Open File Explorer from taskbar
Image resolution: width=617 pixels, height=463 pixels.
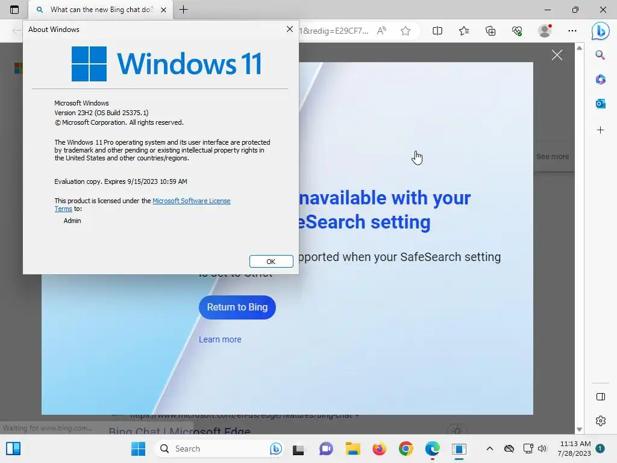tap(353, 449)
